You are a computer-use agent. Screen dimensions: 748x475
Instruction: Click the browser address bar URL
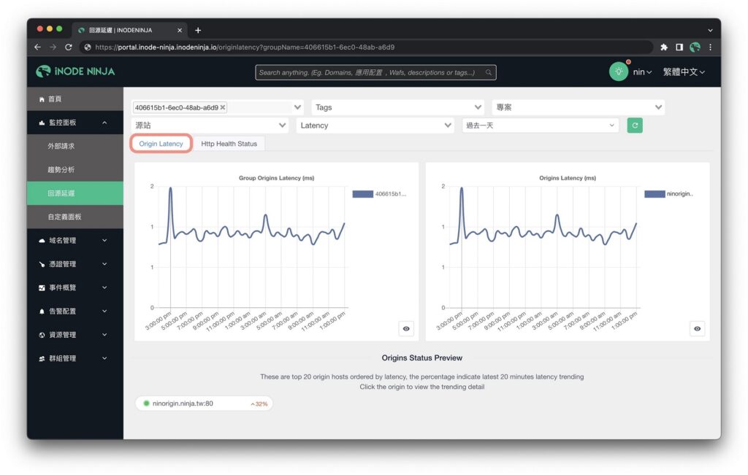coord(245,47)
